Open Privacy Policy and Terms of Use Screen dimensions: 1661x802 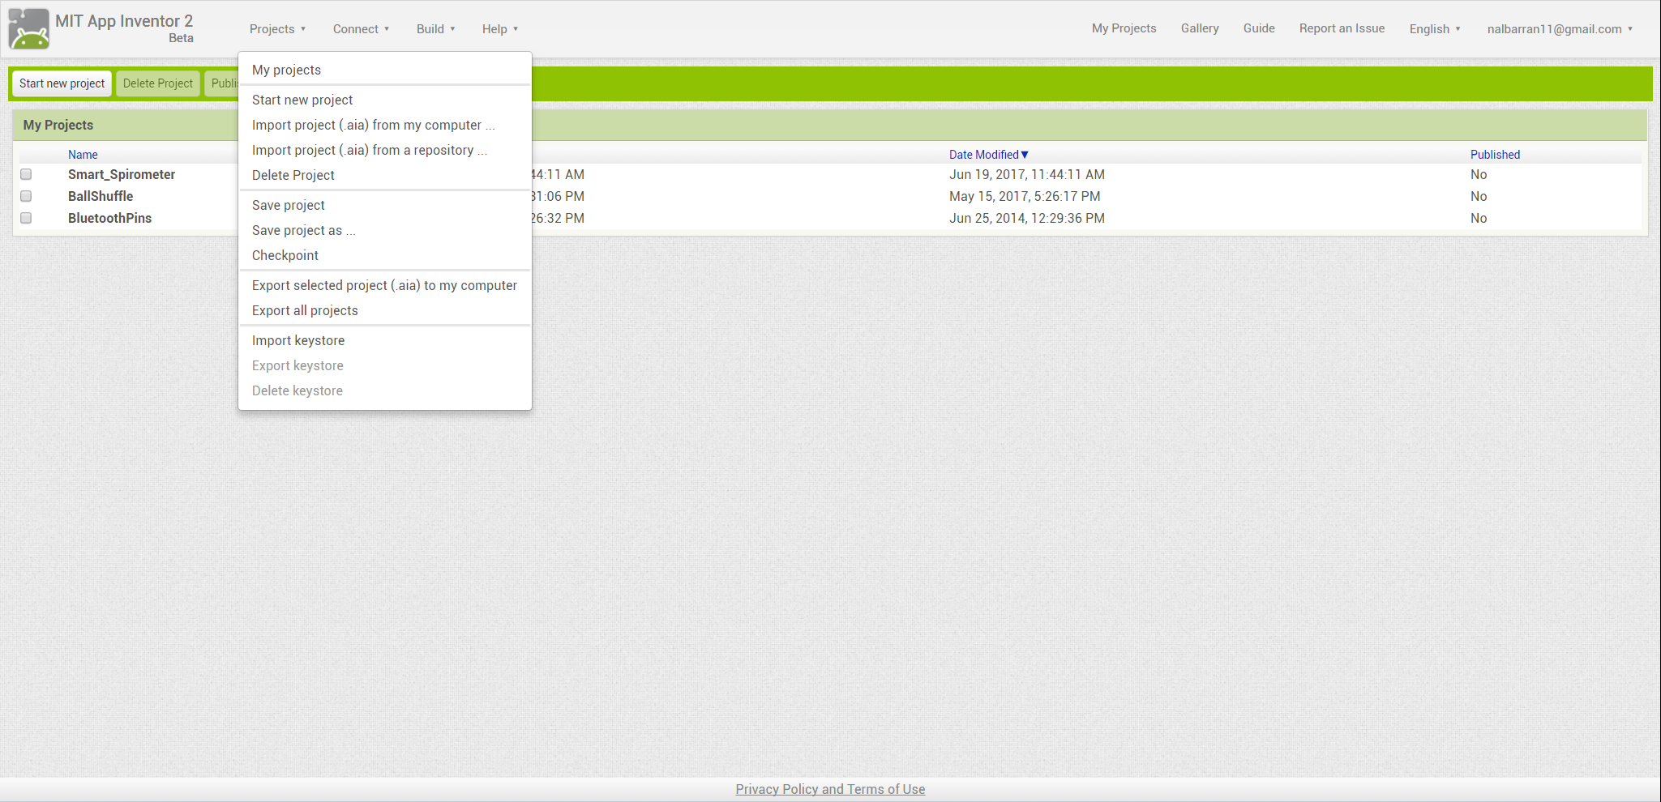click(830, 789)
